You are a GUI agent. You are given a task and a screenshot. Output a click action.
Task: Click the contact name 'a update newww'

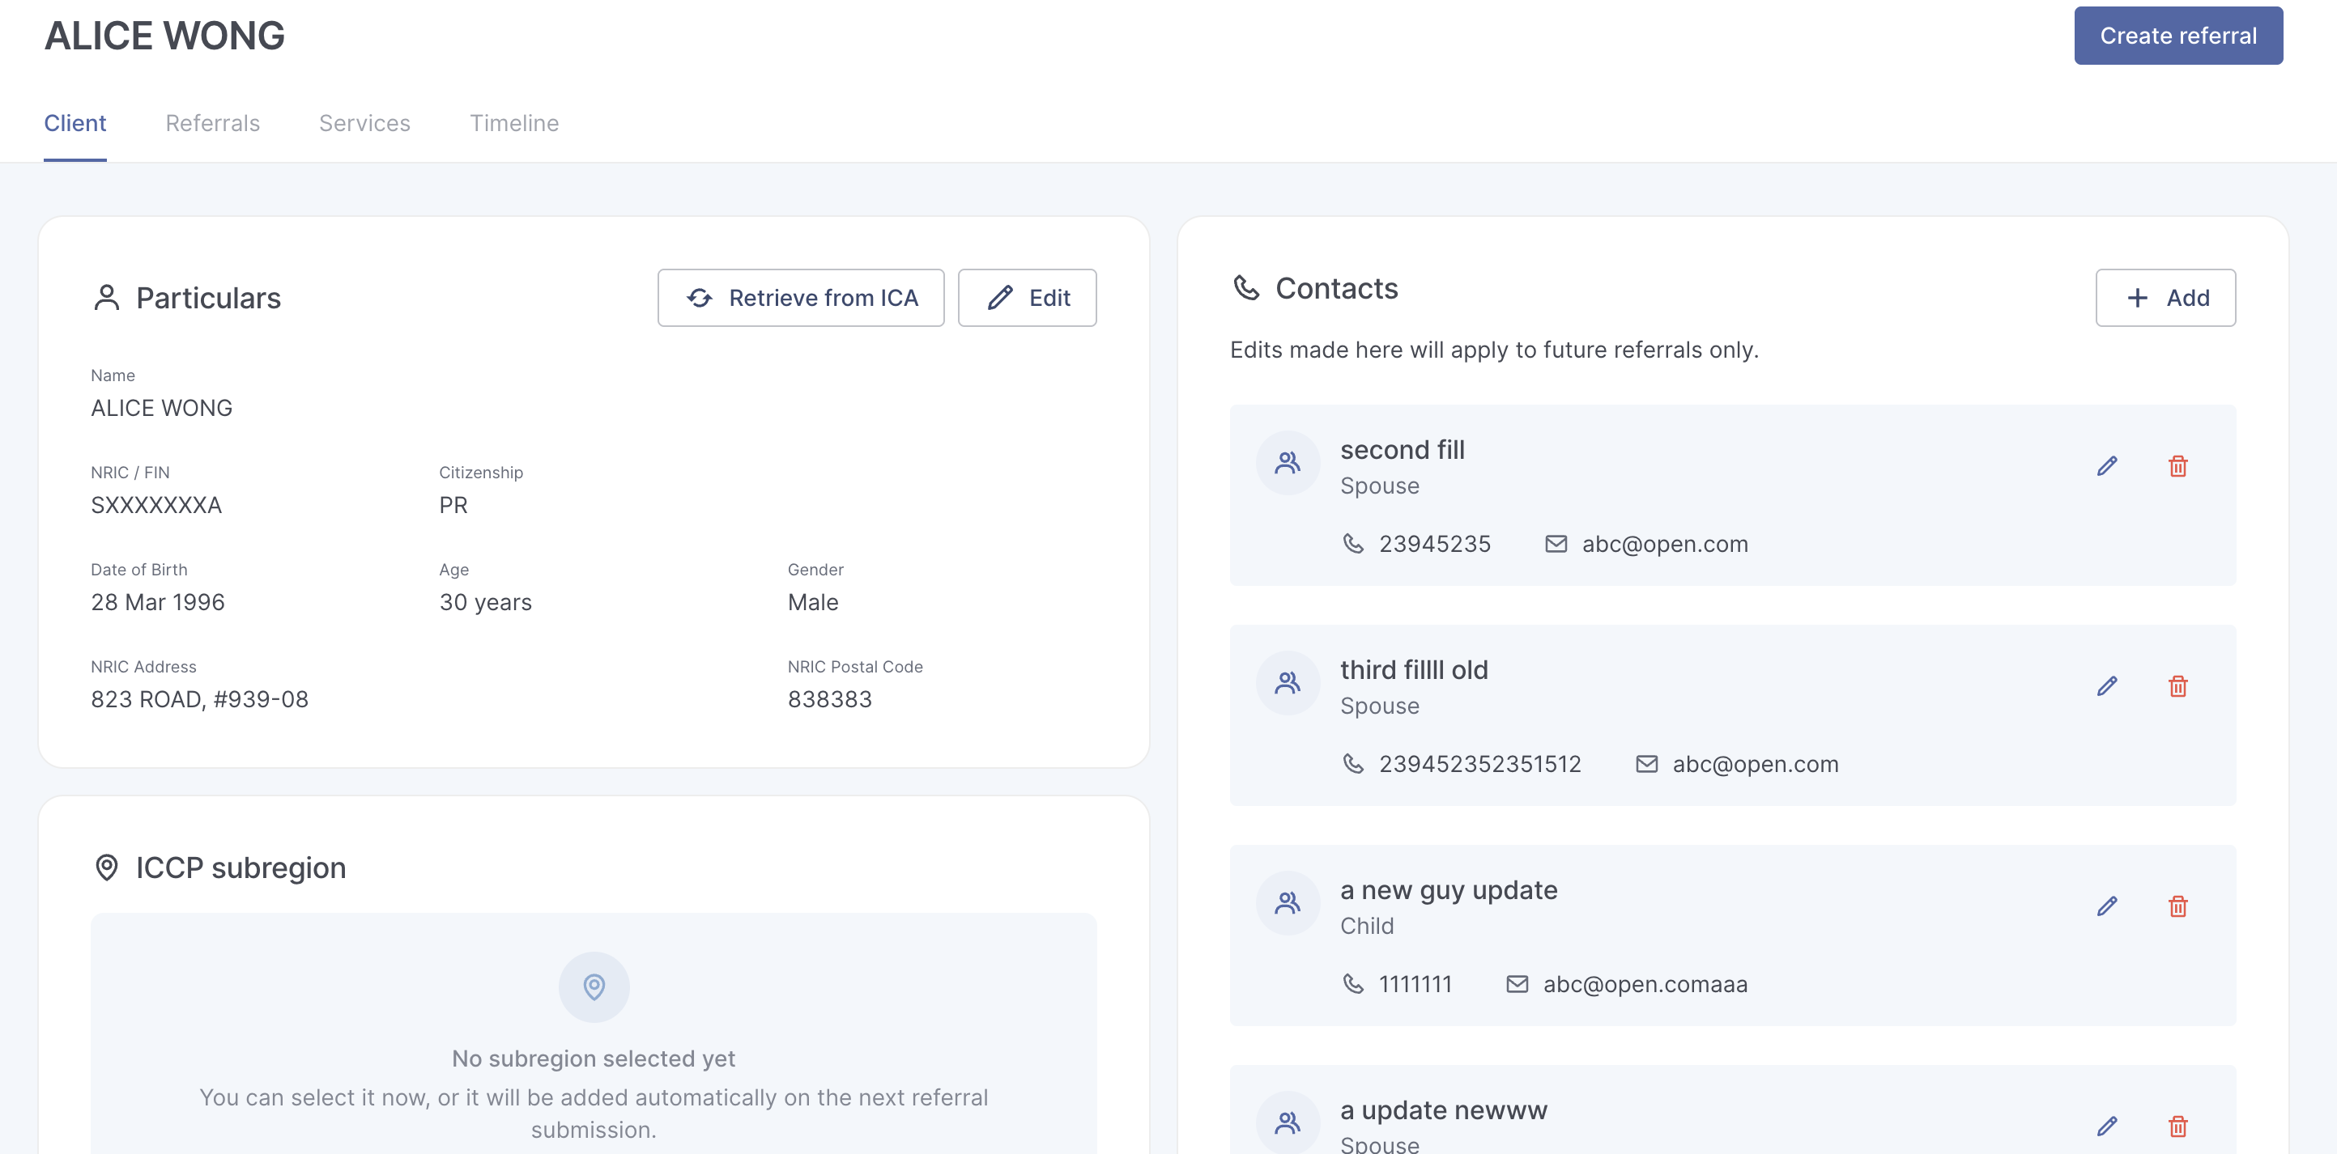click(1443, 1110)
